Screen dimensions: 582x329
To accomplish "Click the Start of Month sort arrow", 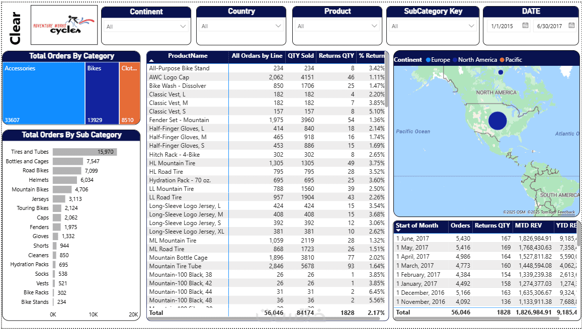I will pyautogui.click(x=398, y=231).
